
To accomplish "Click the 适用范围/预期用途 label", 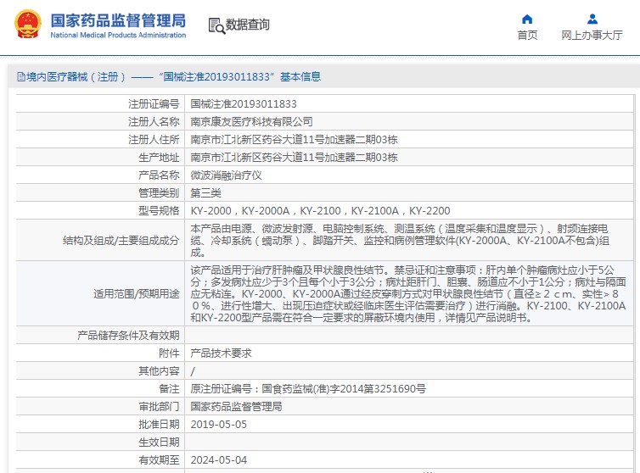I will (137, 293).
